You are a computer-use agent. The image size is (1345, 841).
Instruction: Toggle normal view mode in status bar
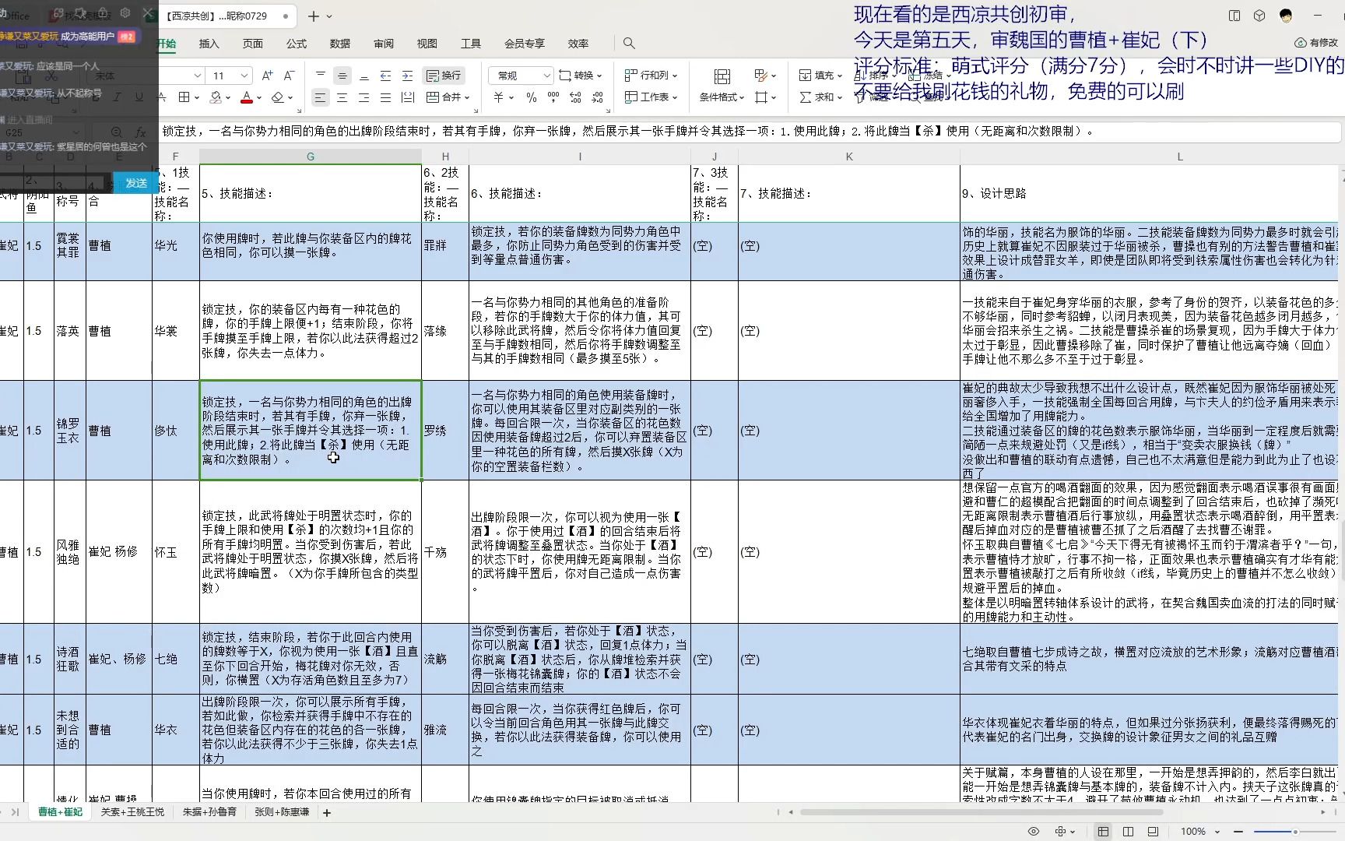coord(1103,832)
